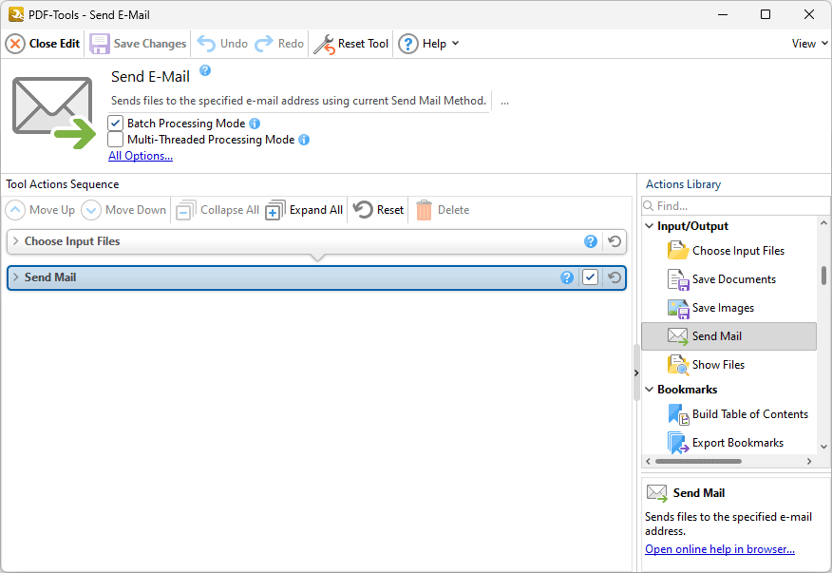
Task: Expand all actions in the sequence
Action: (x=304, y=210)
